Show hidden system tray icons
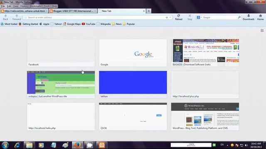Viewport: 266px width, 149px height. pyautogui.click(x=227, y=145)
